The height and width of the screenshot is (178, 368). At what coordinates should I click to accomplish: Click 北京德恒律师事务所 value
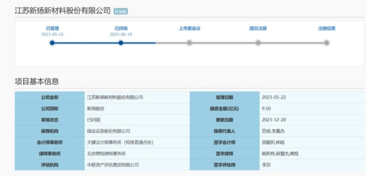click(x=106, y=154)
